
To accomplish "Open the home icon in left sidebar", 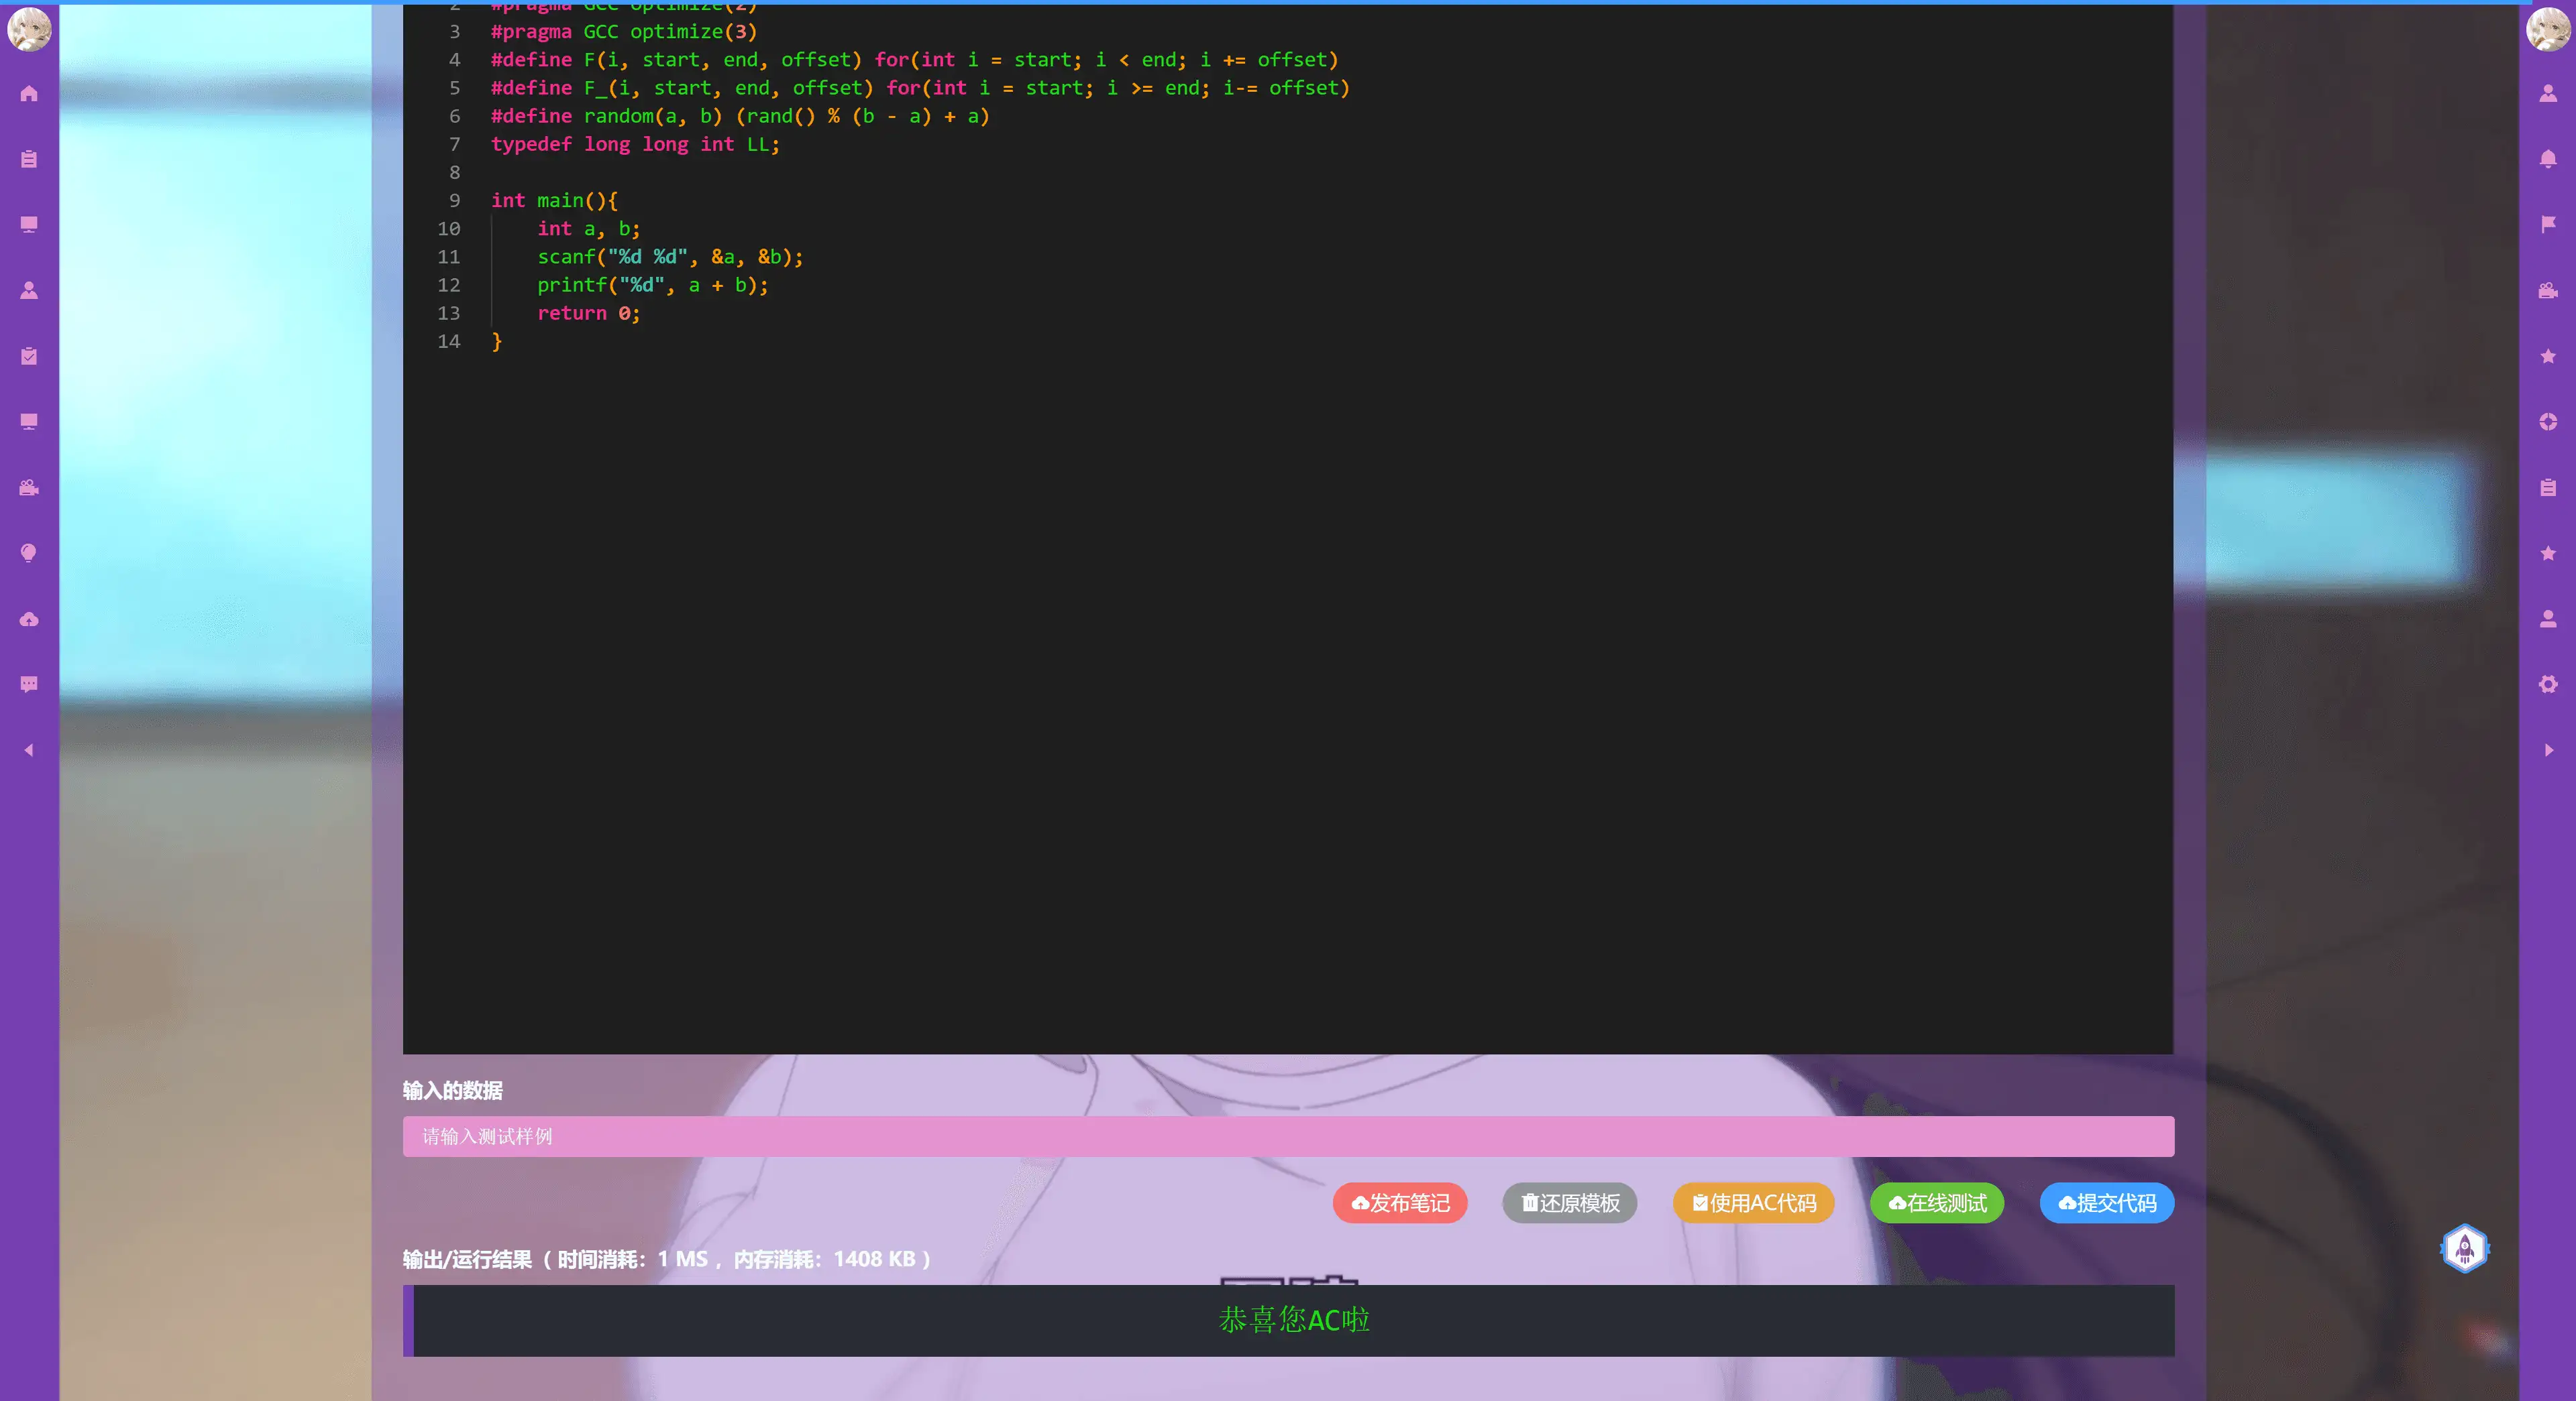I will pos(29,94).
